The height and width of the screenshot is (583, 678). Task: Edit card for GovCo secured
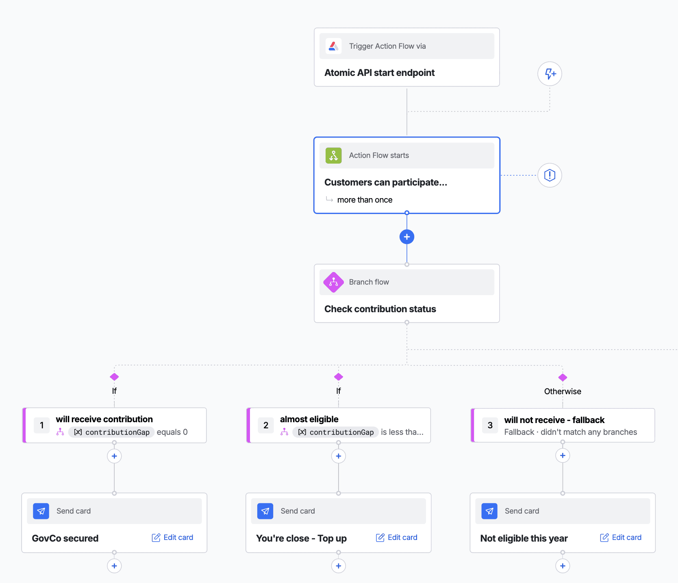click(172, 538)
